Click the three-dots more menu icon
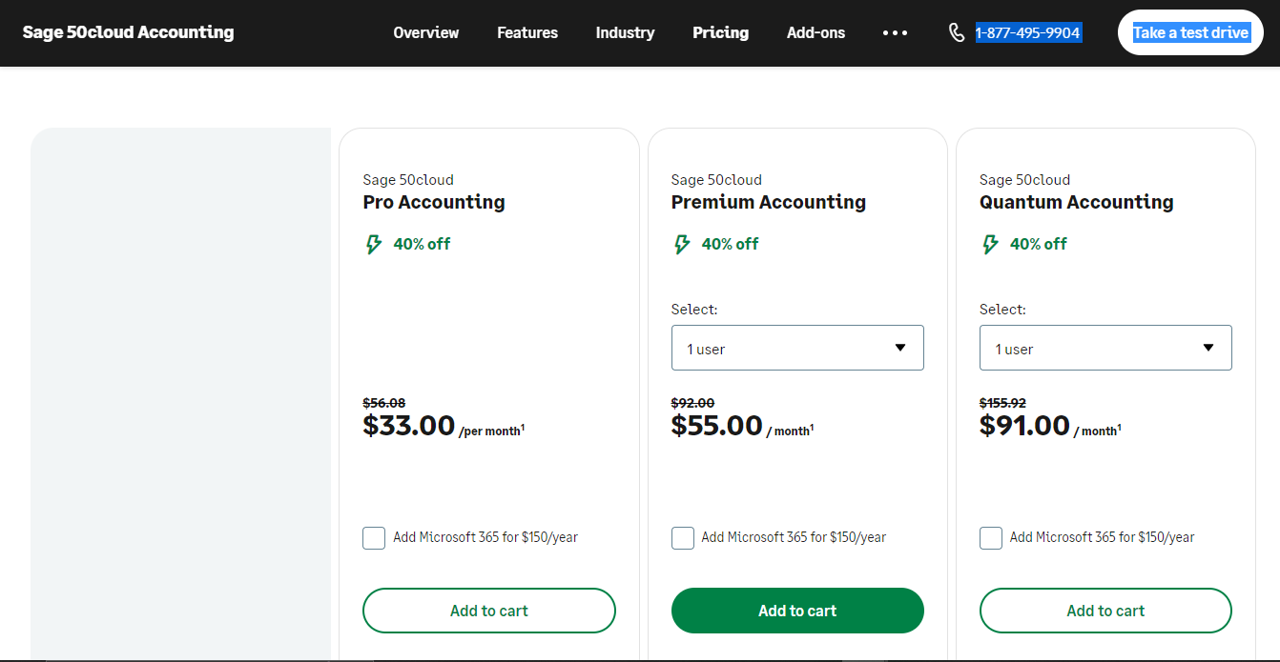The image size is (1280, 662). 895,32
